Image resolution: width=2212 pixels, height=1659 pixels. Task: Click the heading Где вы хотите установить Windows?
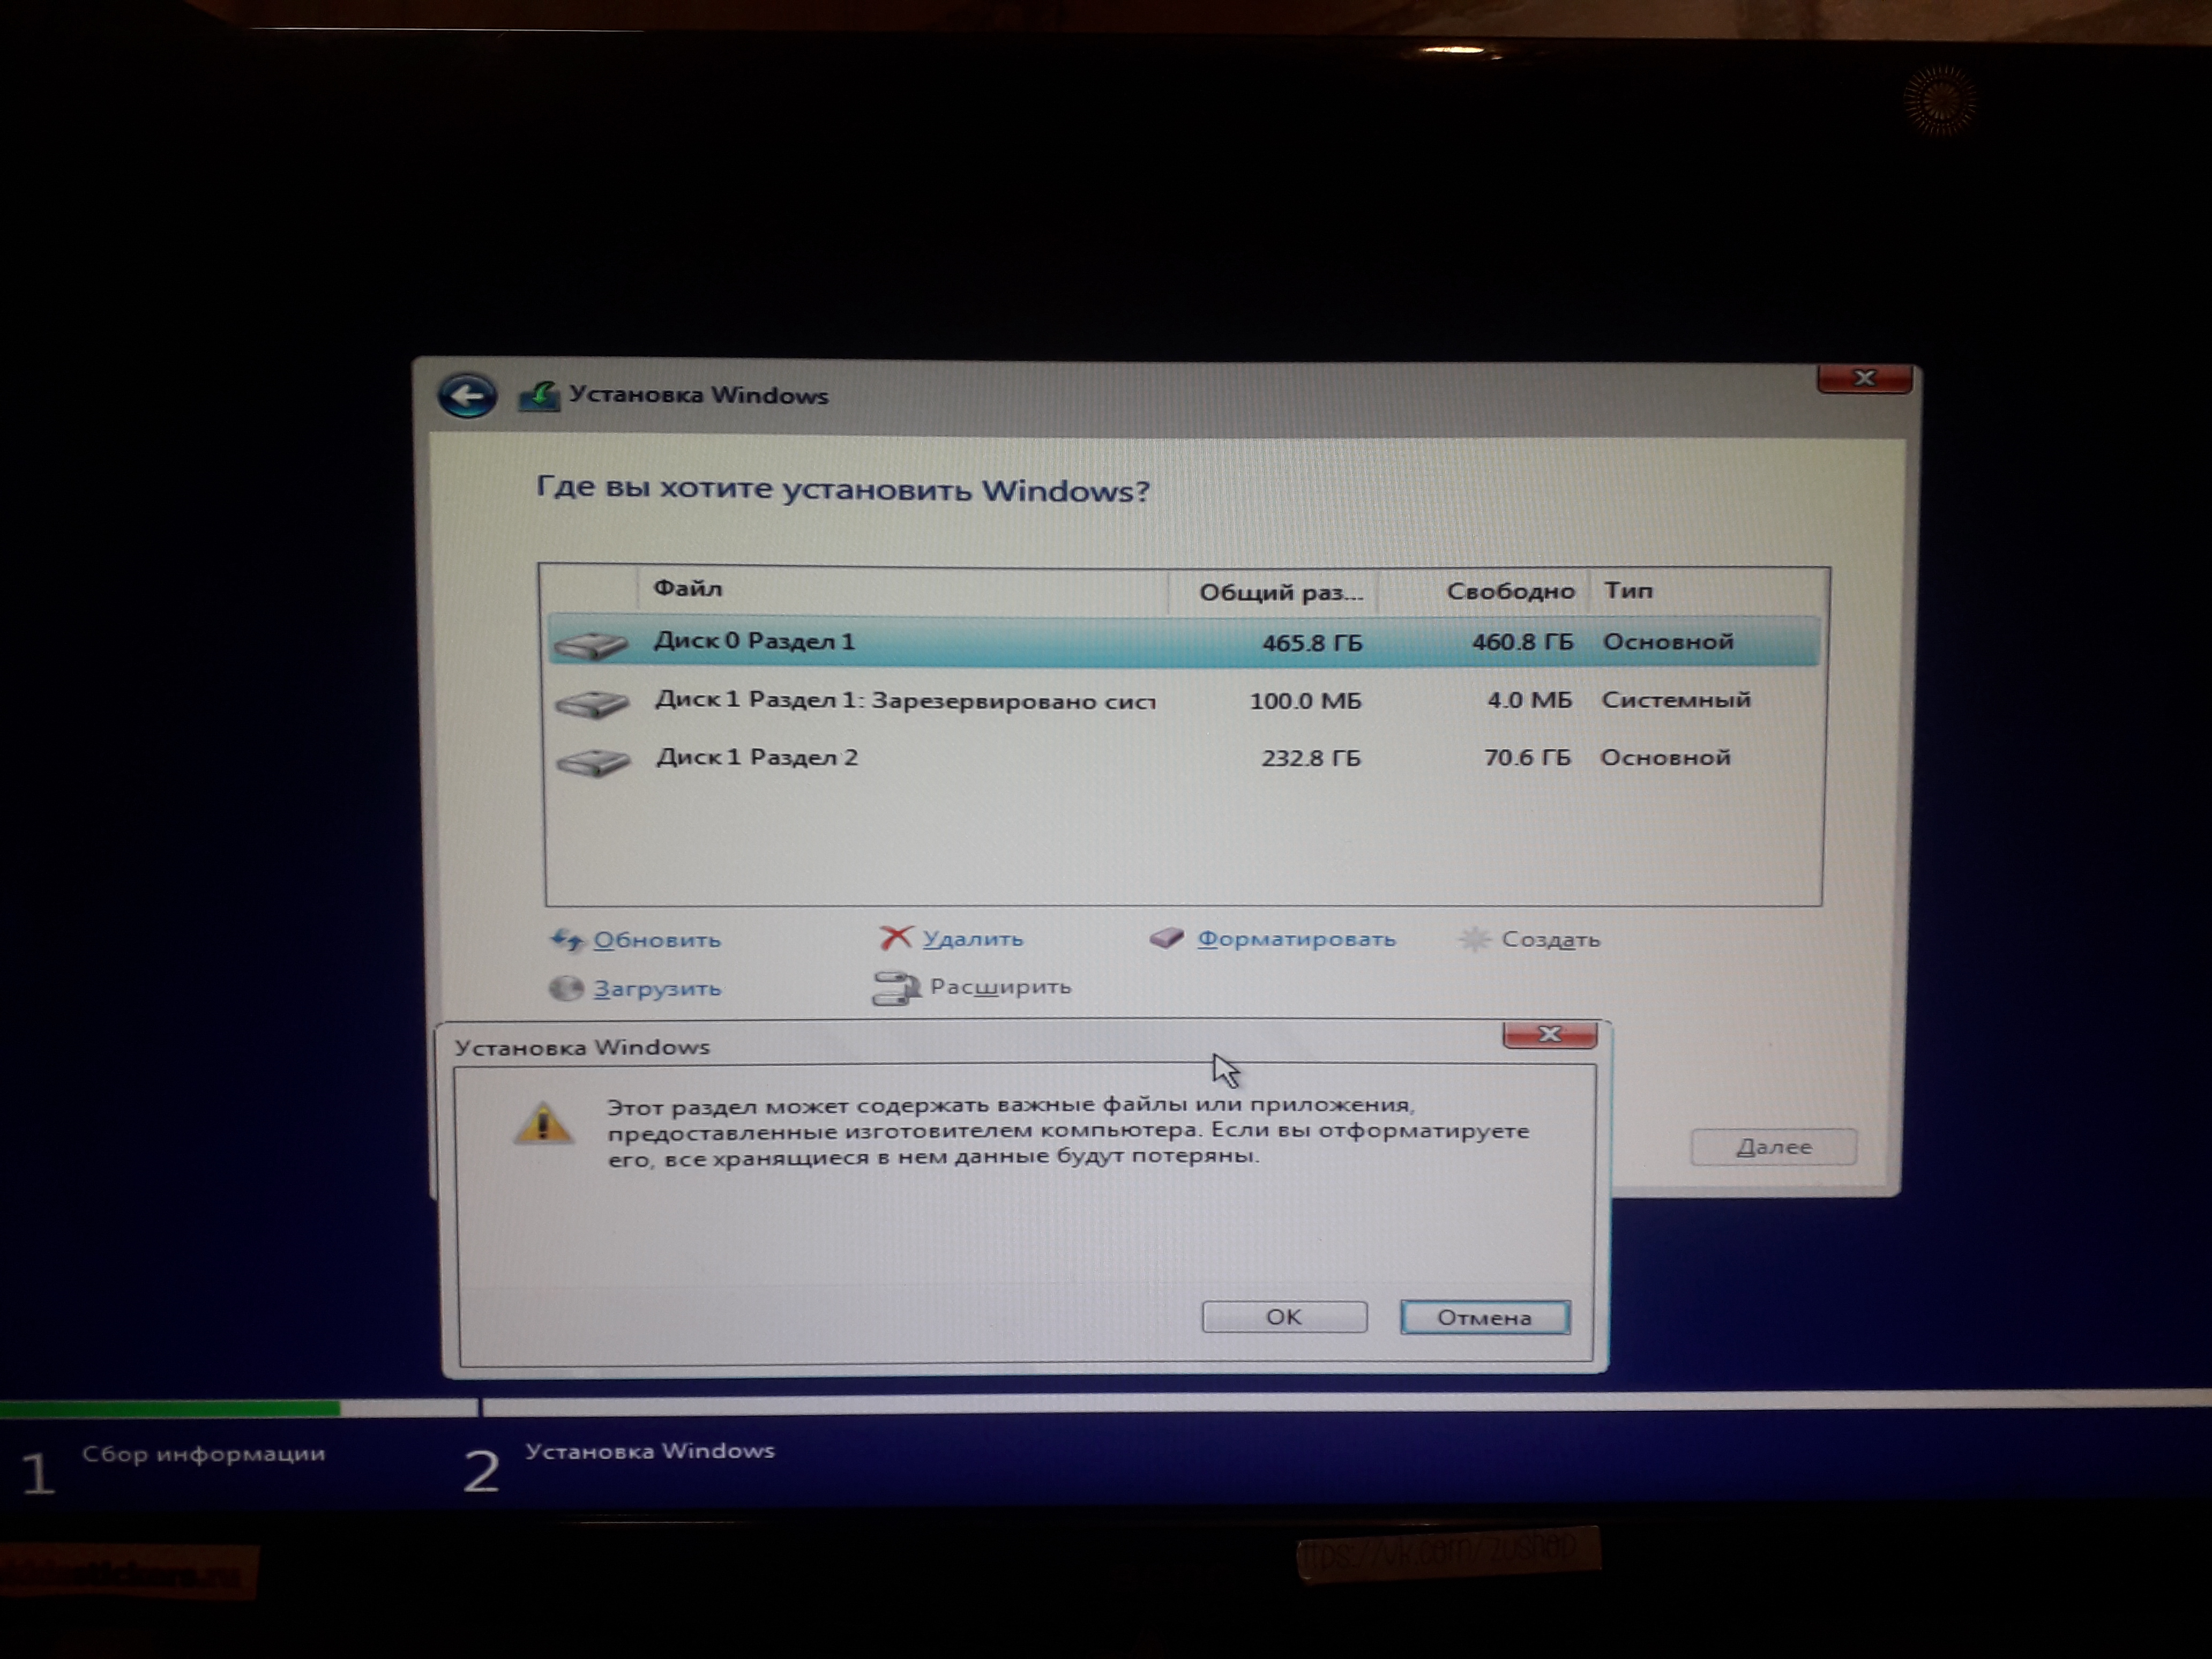(x=843, y=490)
